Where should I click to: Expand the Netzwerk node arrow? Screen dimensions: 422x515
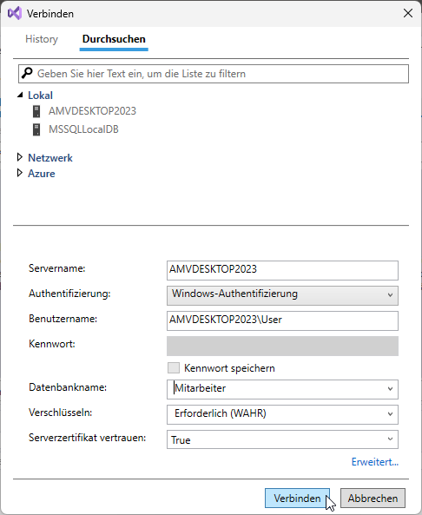20,157
